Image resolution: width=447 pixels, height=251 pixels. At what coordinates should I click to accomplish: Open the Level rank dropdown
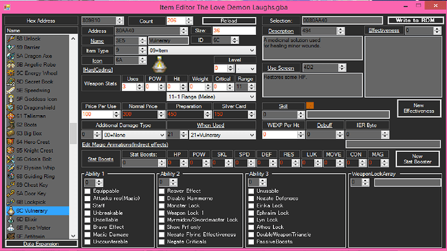click(246, 69)
